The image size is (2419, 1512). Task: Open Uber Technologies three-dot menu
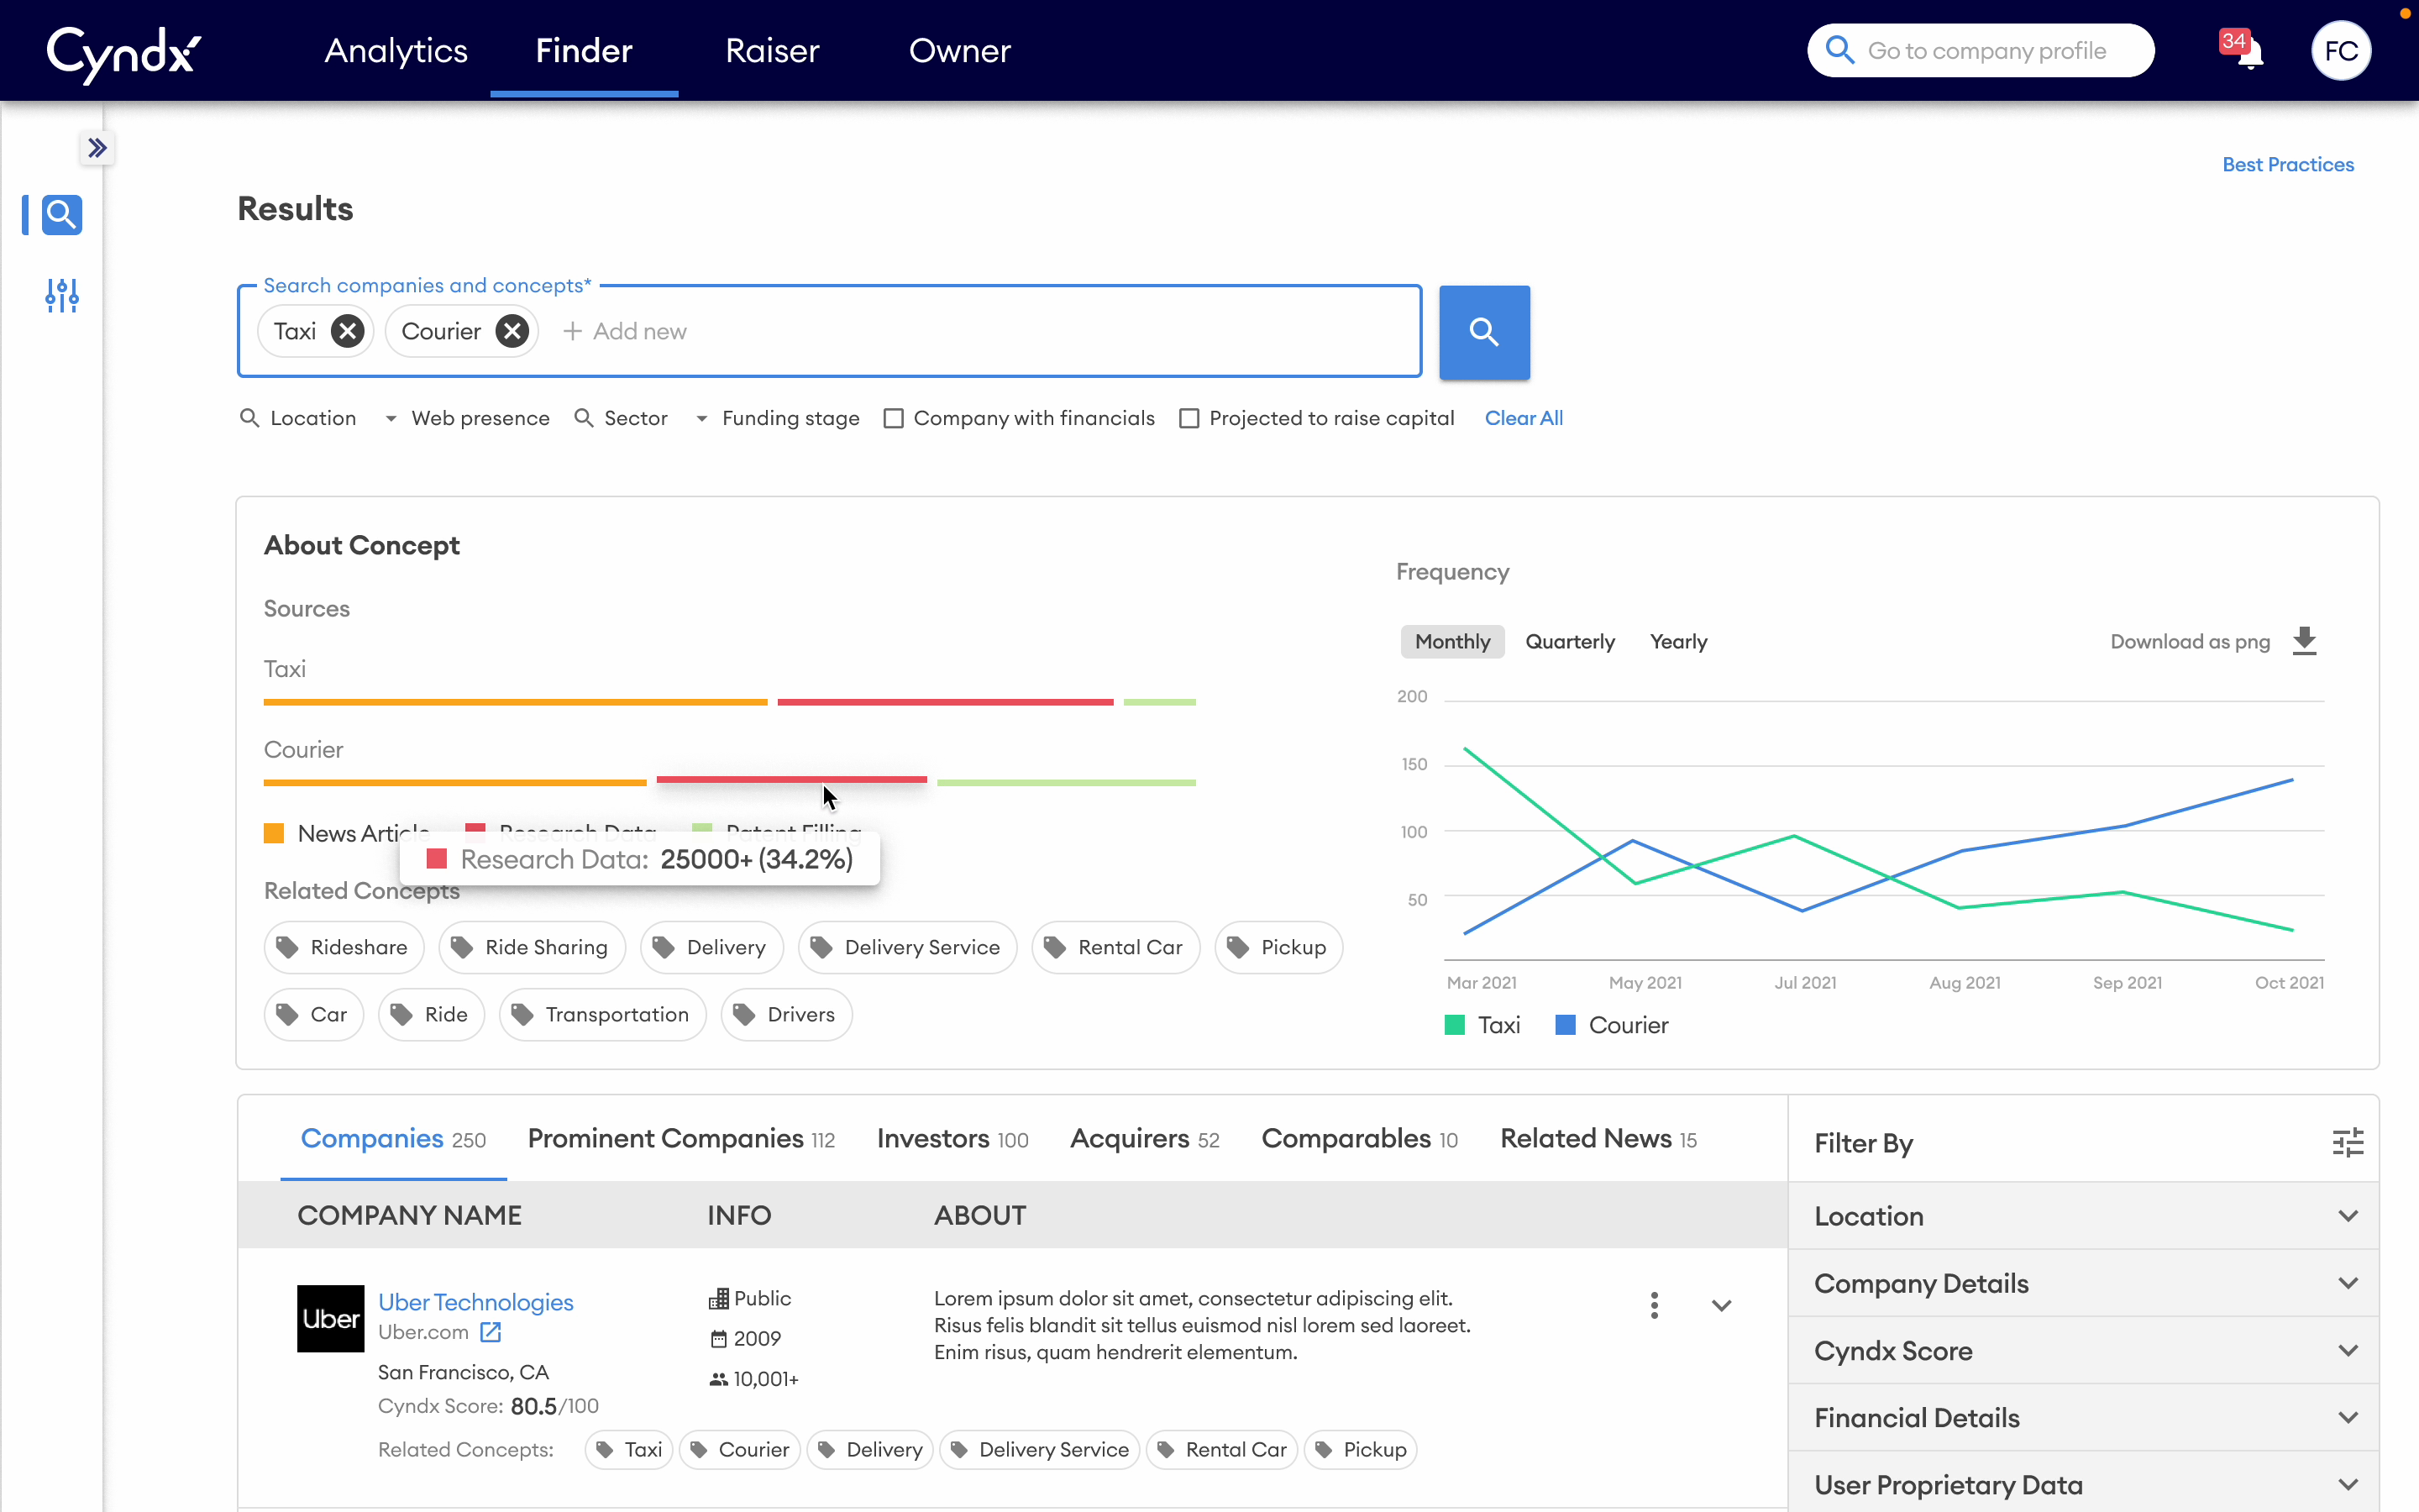[1655, 1305]
